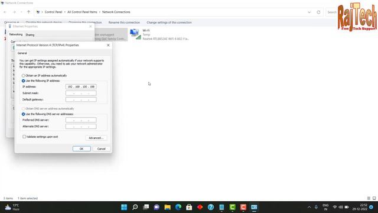Click the Subnet mask field
This screenshot has width=378, height=213.
click(81, 93)
